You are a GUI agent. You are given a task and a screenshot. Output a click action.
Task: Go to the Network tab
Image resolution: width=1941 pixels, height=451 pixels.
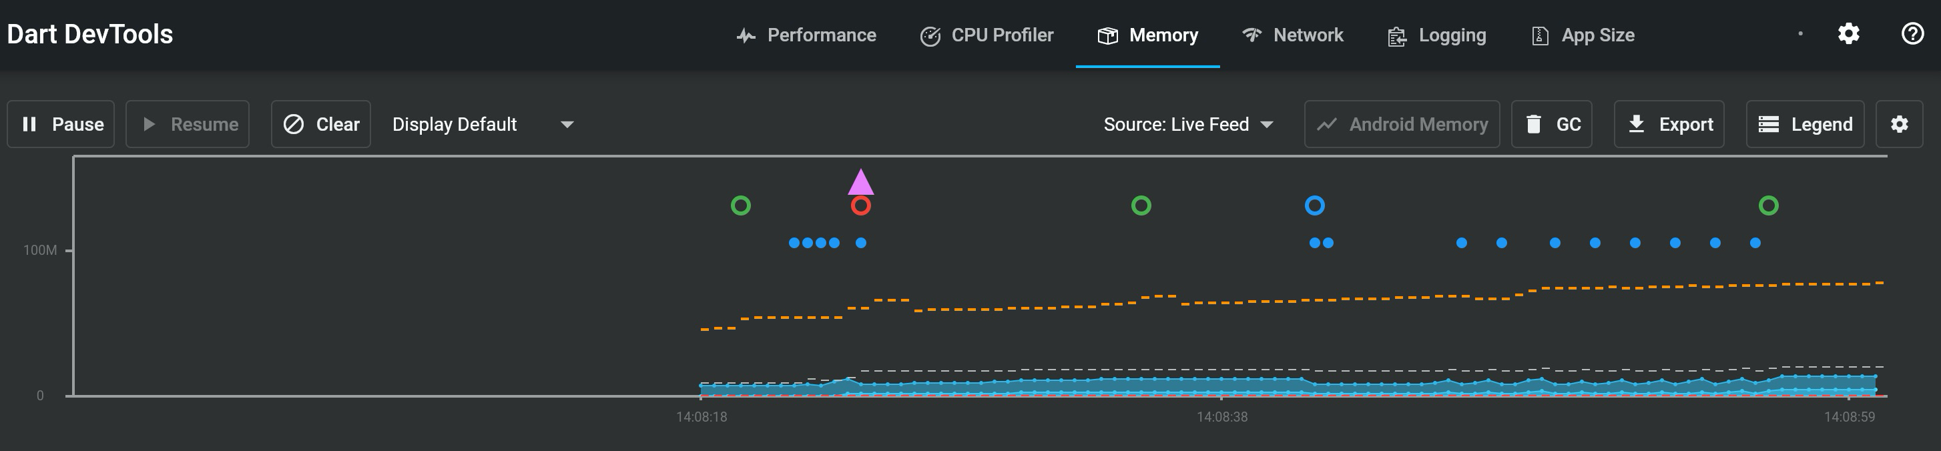1292,35
